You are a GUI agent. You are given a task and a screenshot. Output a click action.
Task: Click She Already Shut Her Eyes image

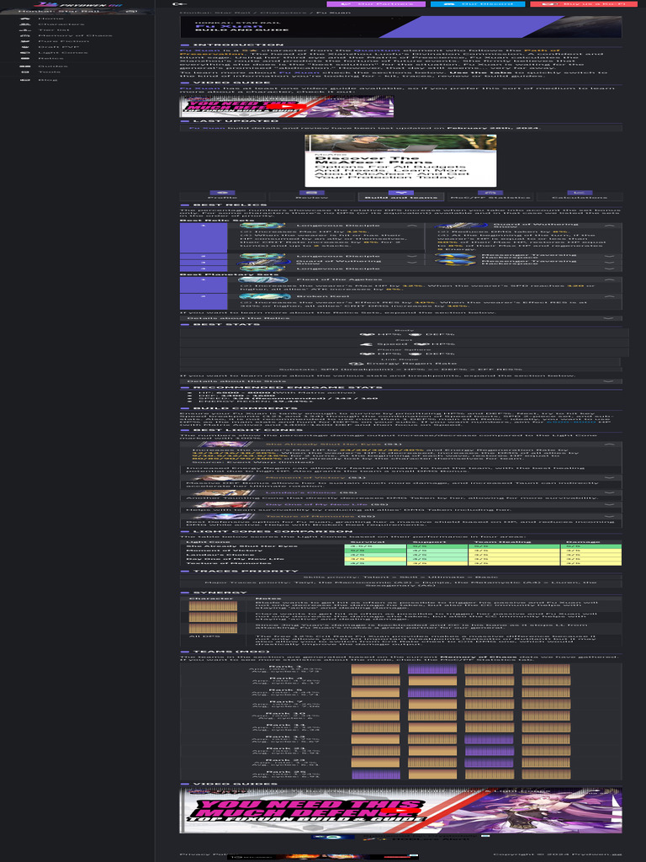pyautogui.click(x=225, y=444)
